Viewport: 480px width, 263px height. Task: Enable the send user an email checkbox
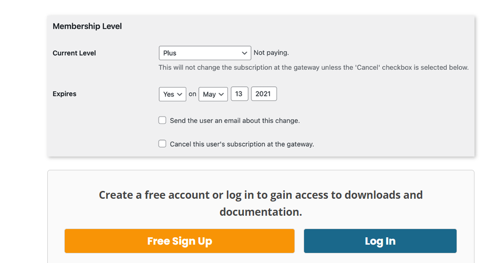[x=162, y=120]
